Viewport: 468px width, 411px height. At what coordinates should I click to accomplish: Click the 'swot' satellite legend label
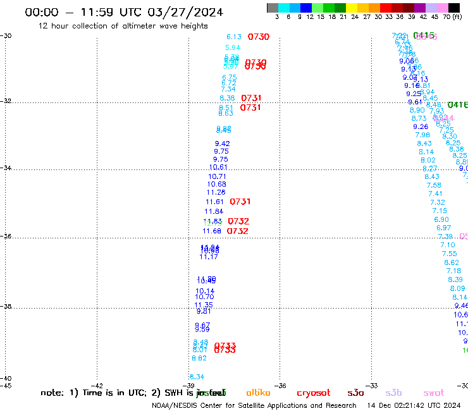tap(434, 393)
